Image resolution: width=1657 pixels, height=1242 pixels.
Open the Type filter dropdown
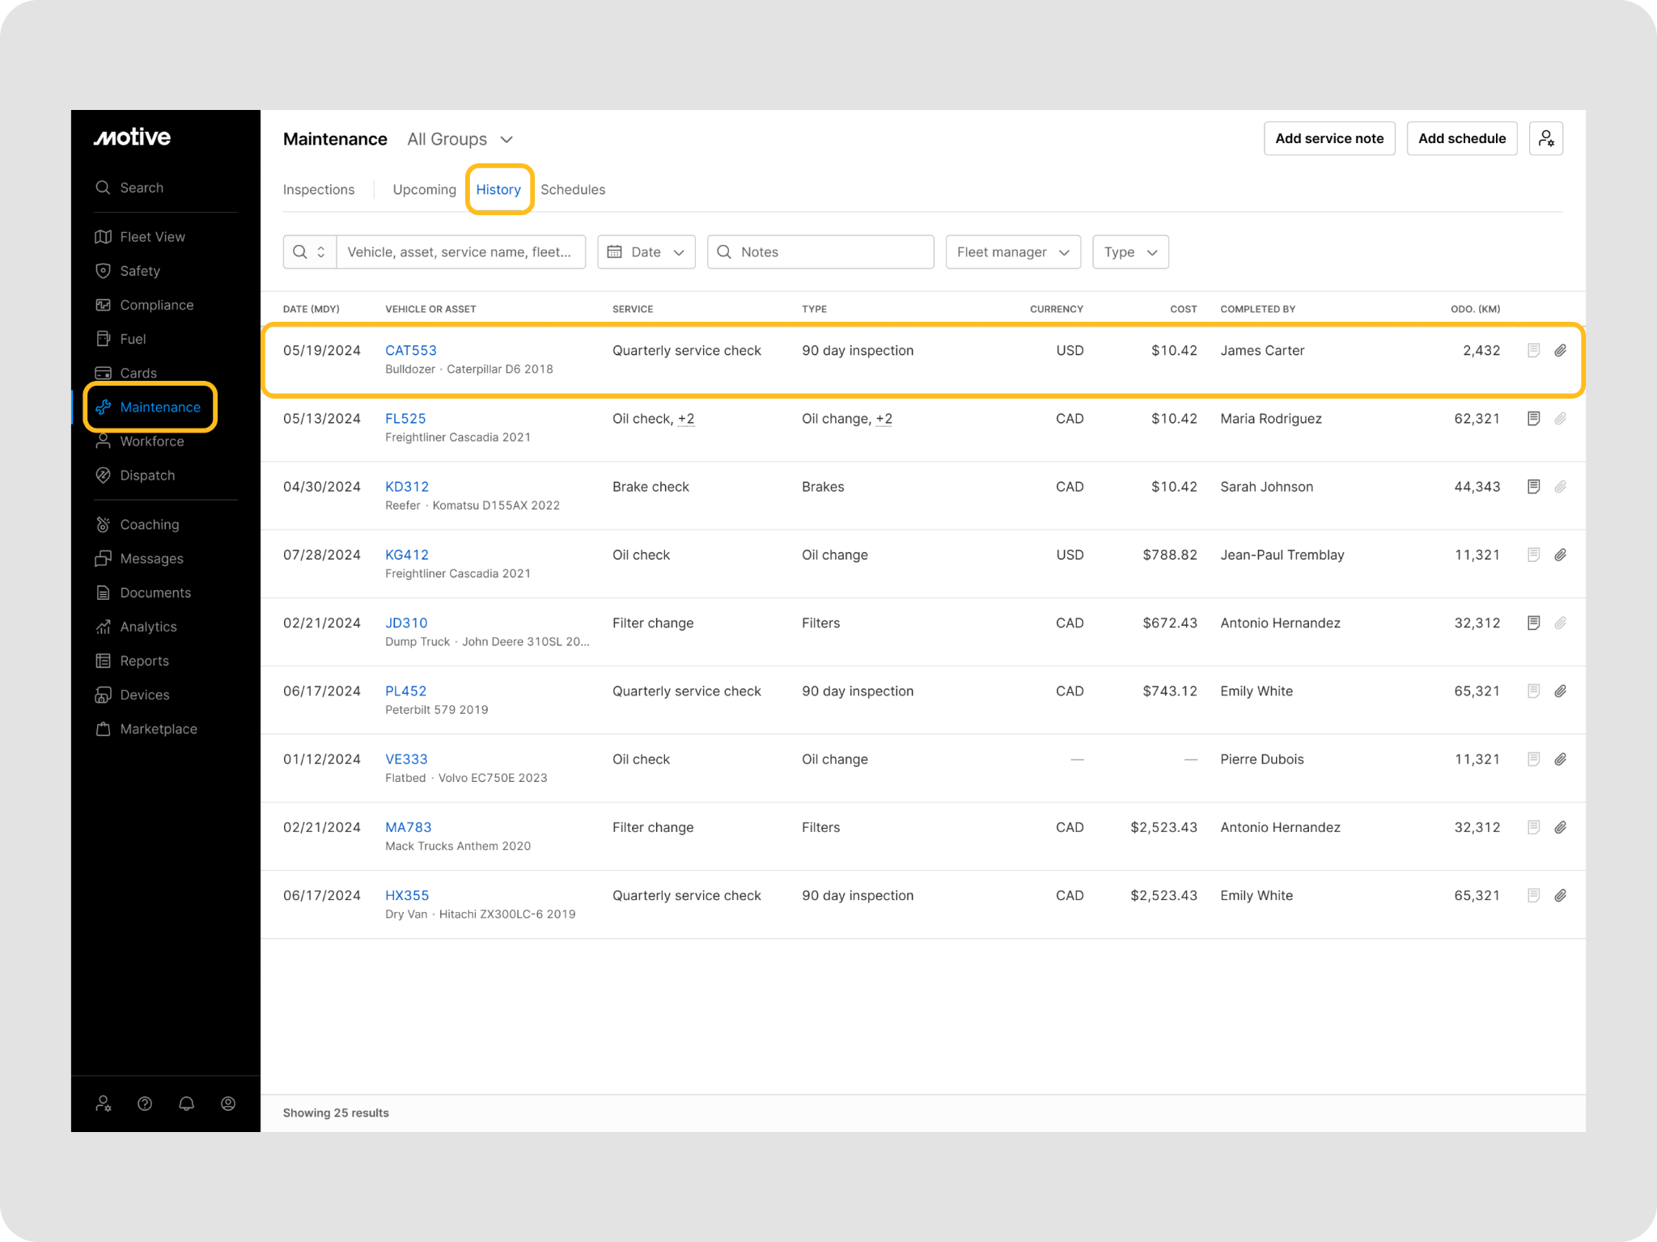[x=1130, y=252]
